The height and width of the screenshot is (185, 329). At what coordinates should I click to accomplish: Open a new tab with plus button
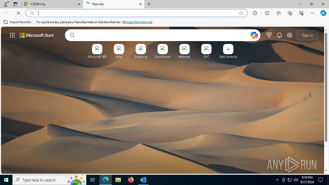(x=149, y=4)
